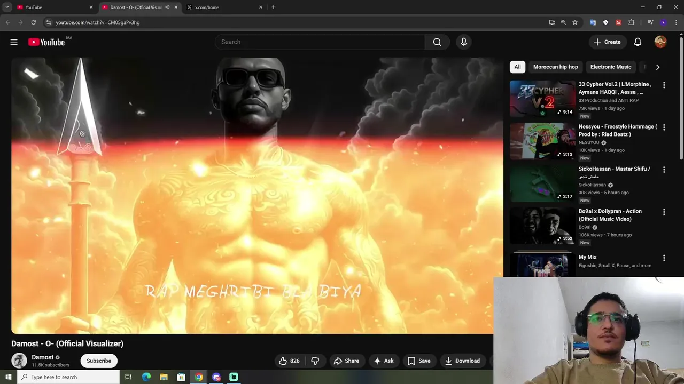Open the My Mix playlist title
Viewport: 684px width, 384px height.
(587, 257)
